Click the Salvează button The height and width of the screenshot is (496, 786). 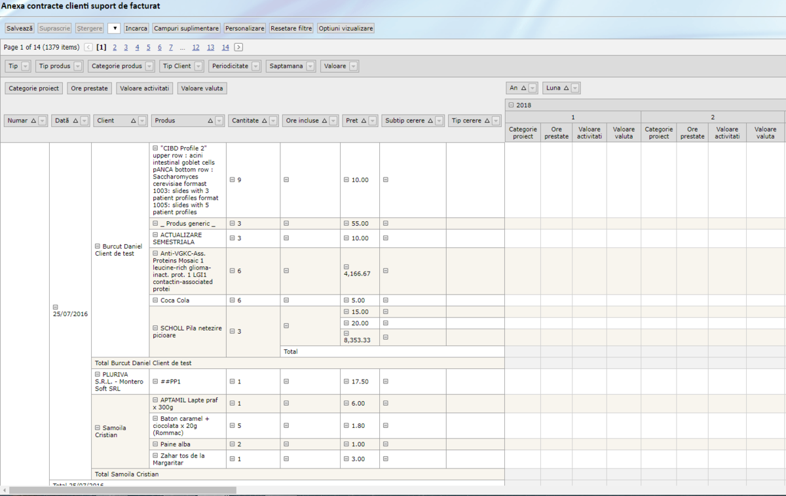20,29
